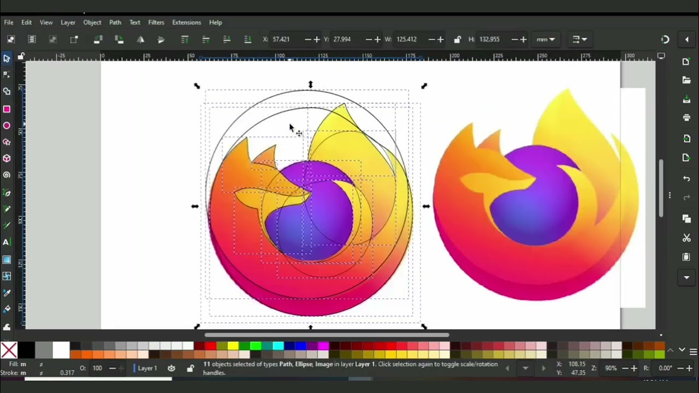Click the Open document folder icon

[686, 80]
